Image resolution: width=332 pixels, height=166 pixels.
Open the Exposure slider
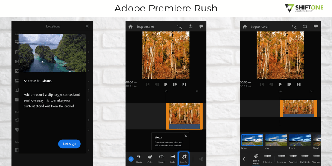pyautogui.click(x=282, y=159)
